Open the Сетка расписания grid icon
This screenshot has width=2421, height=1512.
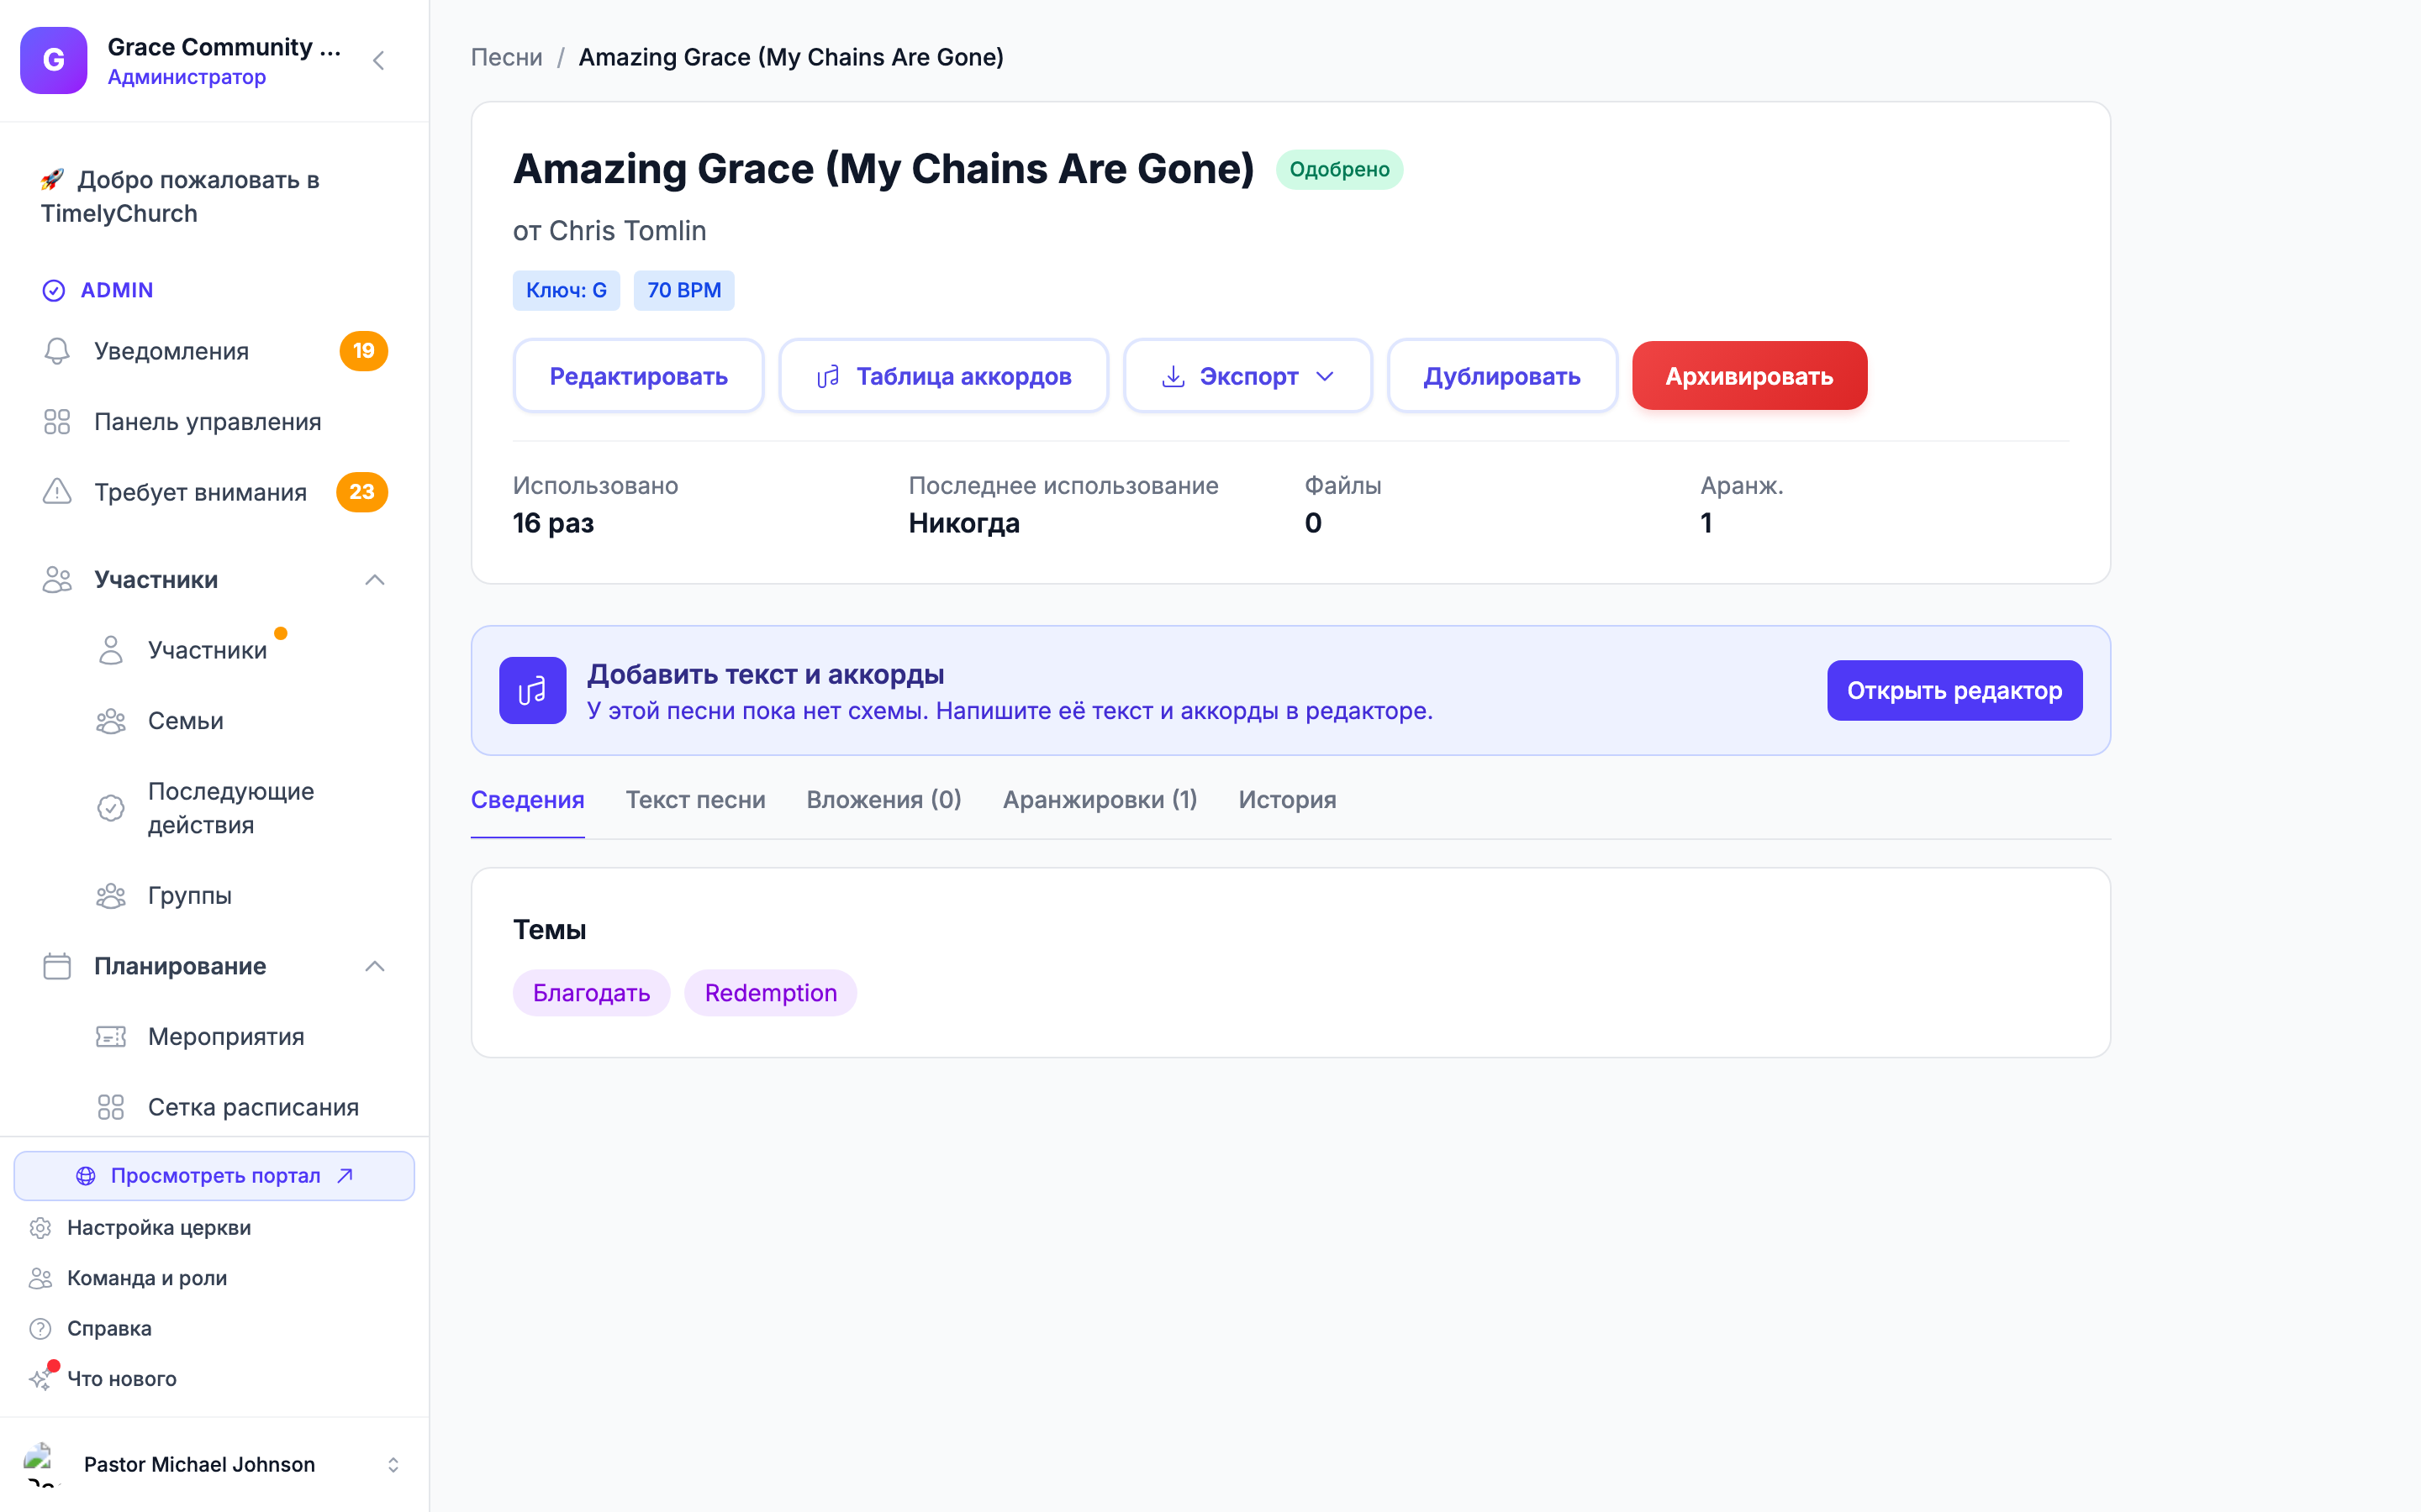coord(111,1107)
